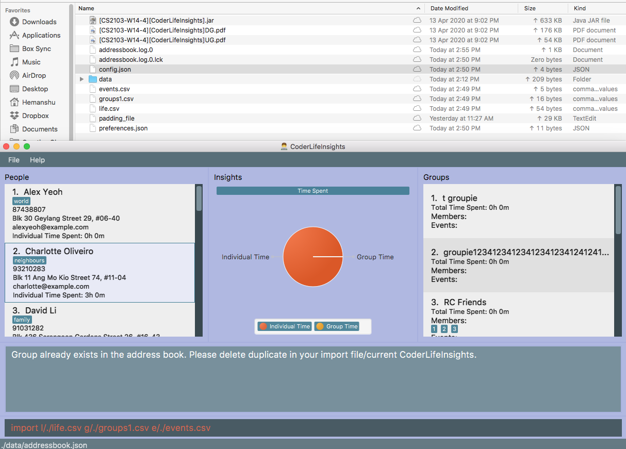Select addressbook.log.0.lck file row
Screen dimensions: 626x449
(x=351, y=60)
